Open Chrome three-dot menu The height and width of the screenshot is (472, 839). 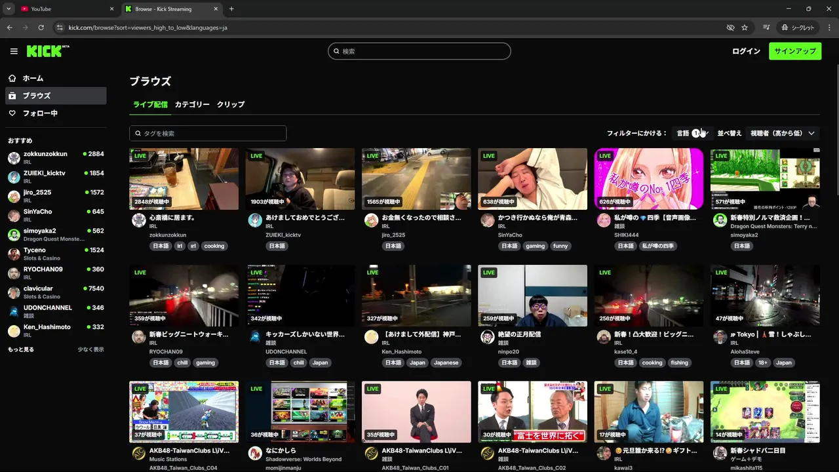click(830, 28)
